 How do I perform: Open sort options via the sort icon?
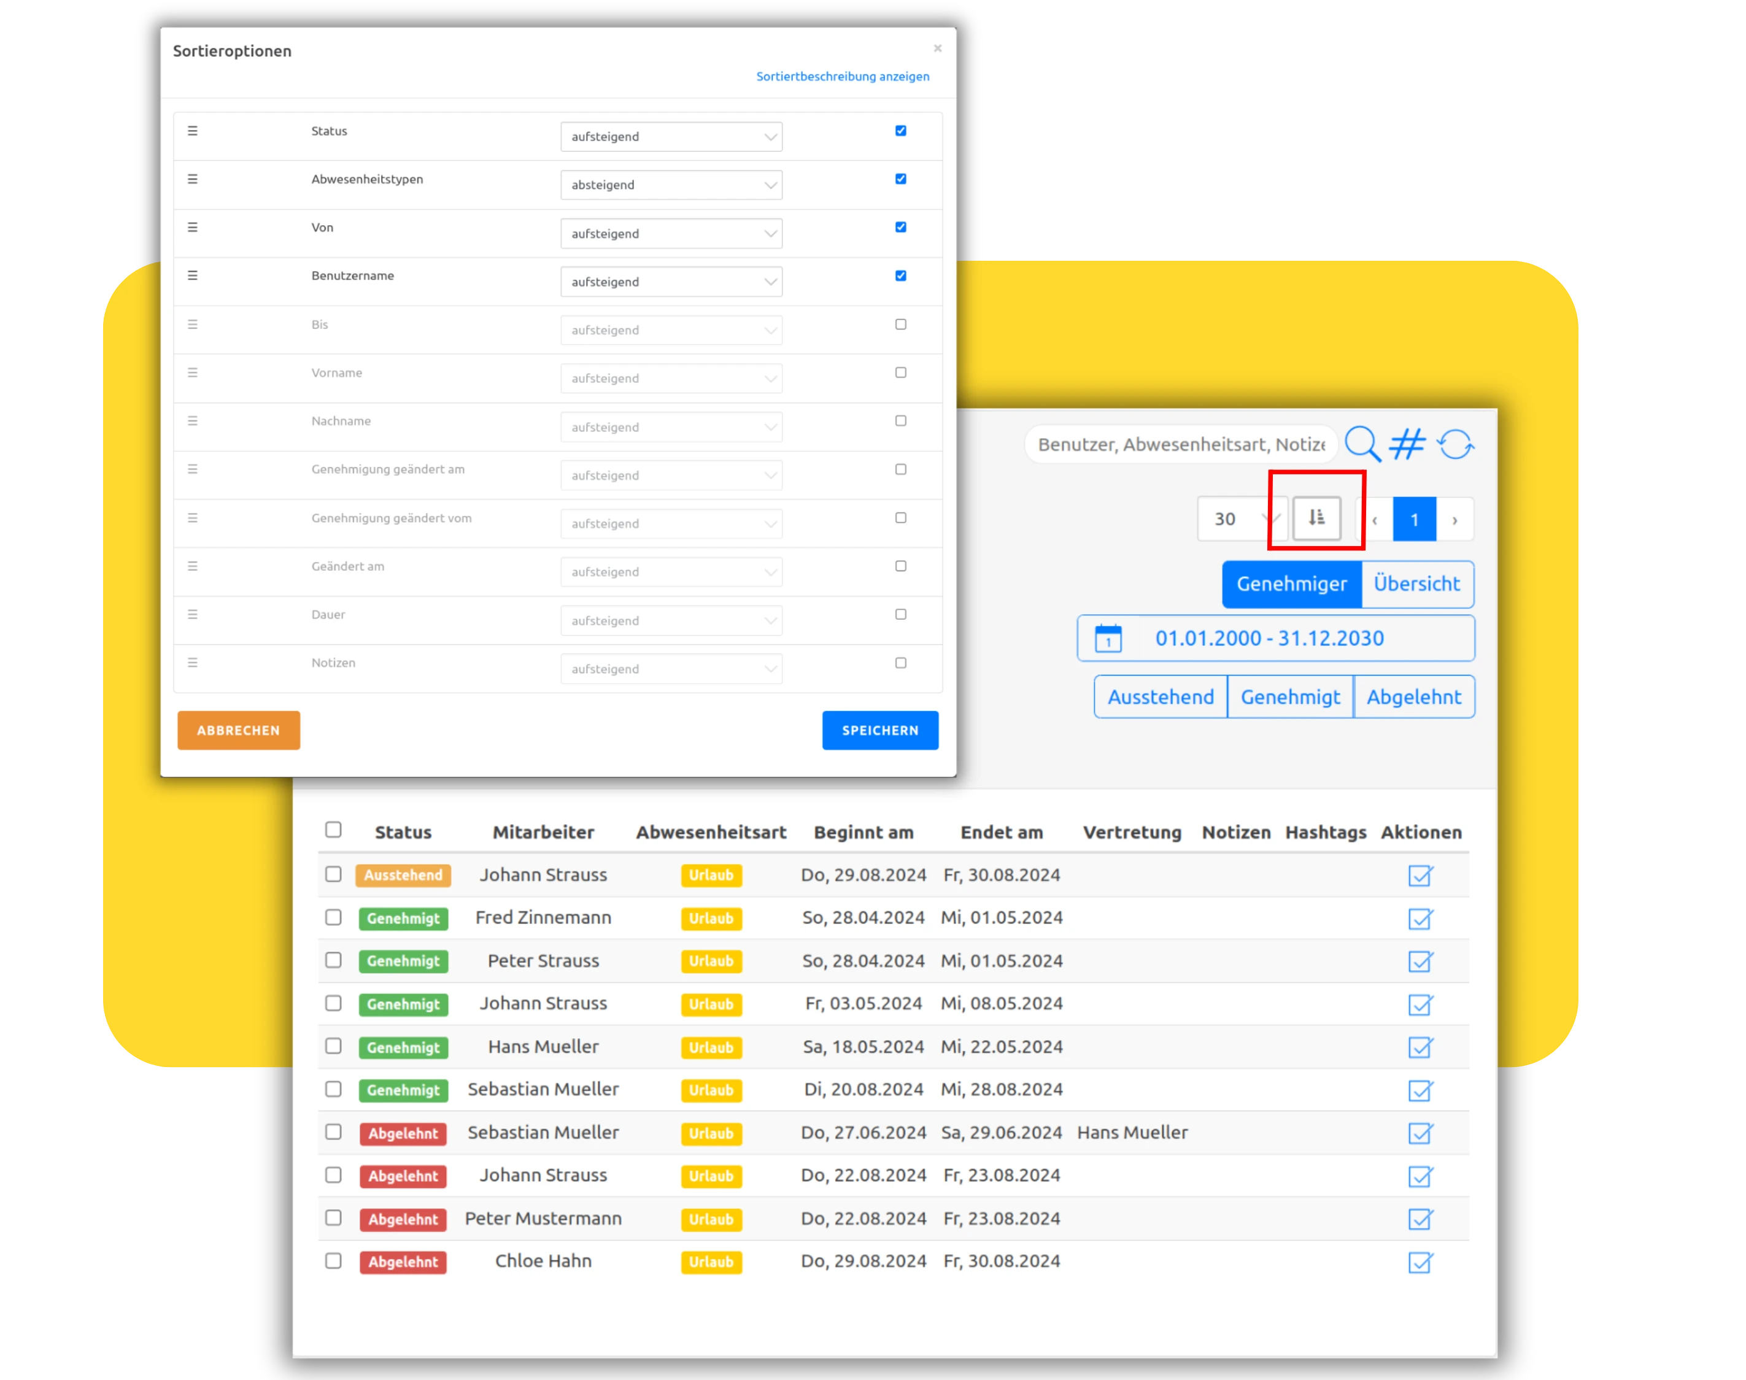click(x=1316, y=518)
